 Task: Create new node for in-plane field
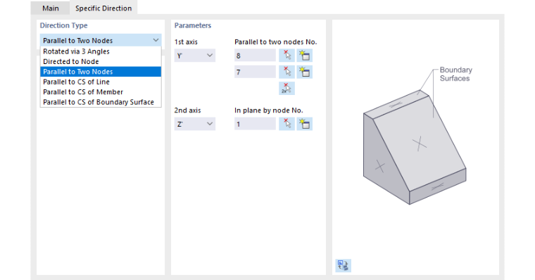pos(304,124)
